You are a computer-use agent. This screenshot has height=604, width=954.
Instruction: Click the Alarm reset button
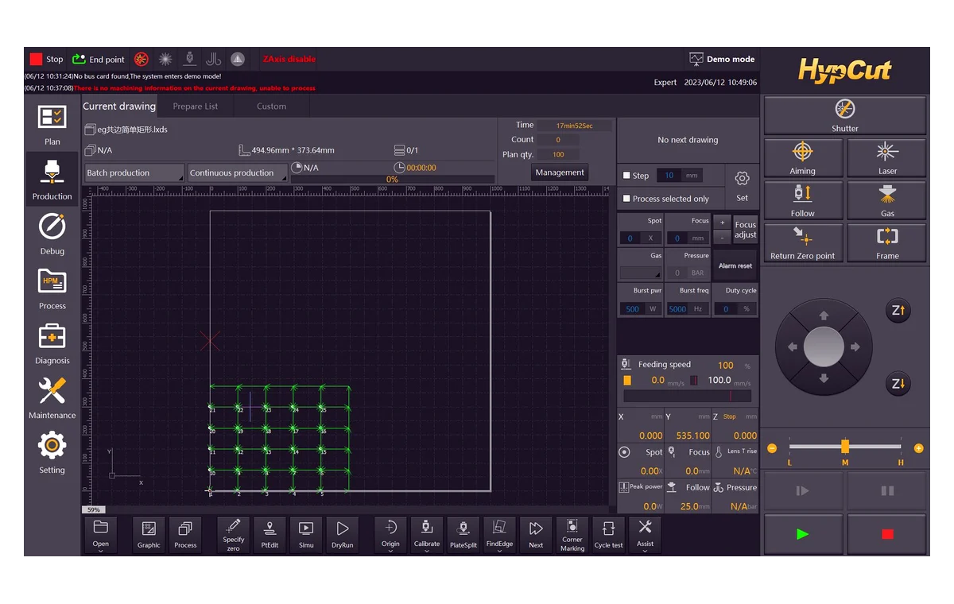pyautogui.click(x=735, y=266)
